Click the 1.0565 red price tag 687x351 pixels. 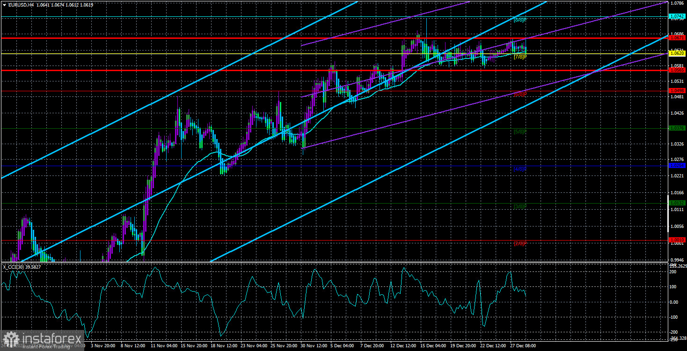click(x=677, y=70)
